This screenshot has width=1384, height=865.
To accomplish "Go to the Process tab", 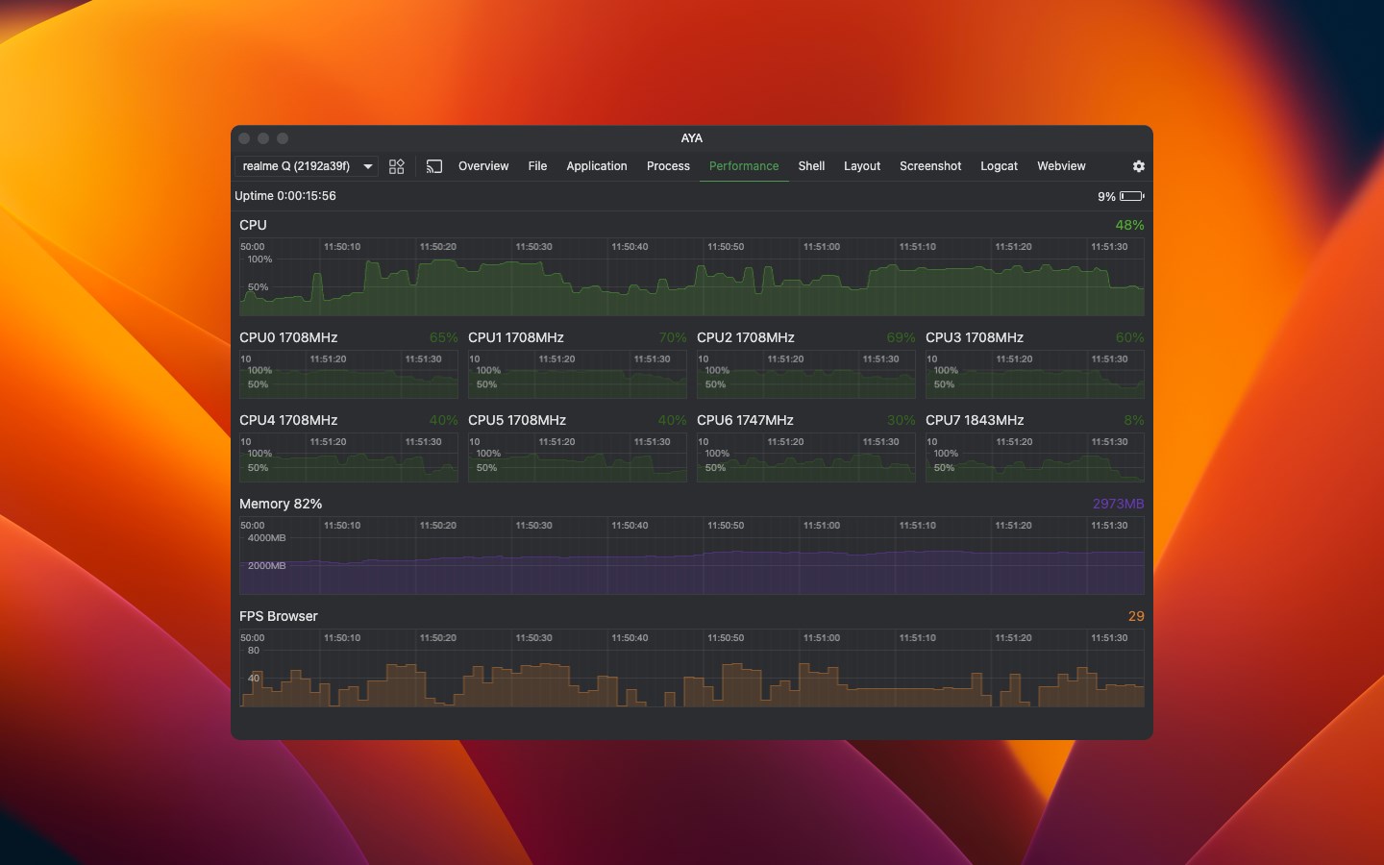I will [x=668, y=166].
